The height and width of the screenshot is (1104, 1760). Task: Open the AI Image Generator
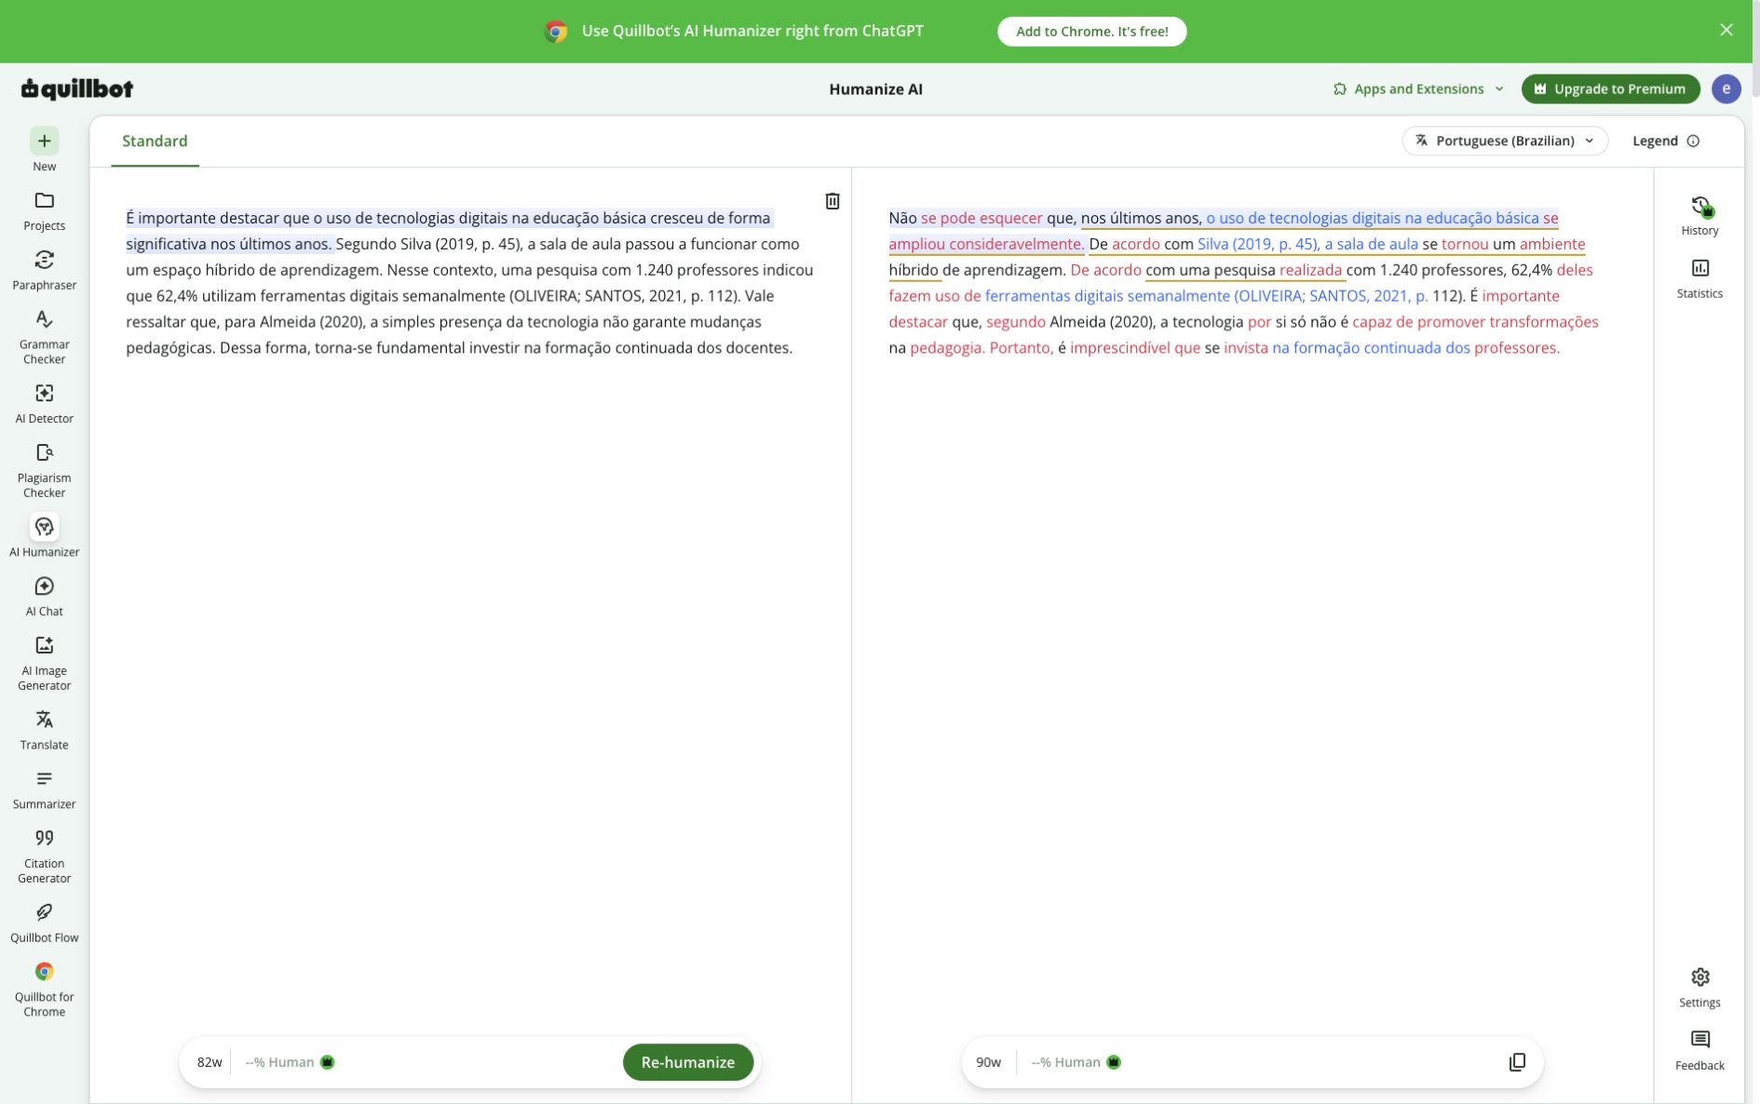coord(44,663)
